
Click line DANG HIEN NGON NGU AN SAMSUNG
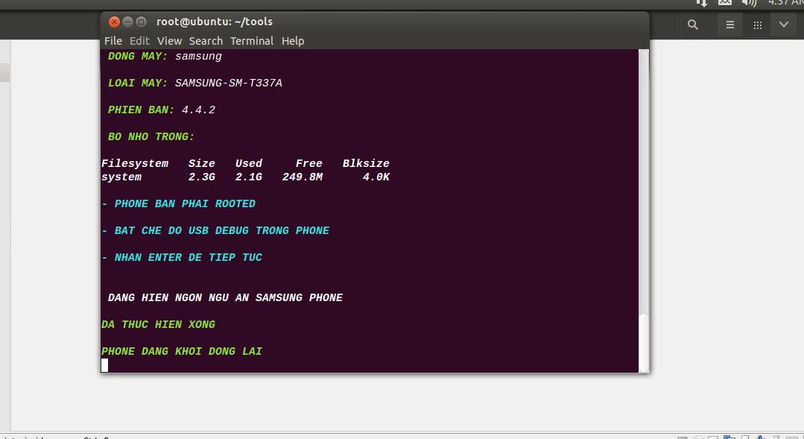click(225, 297)
